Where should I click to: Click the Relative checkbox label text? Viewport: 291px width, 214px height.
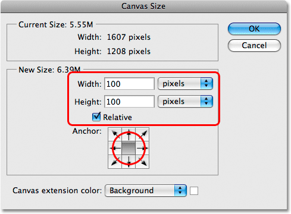click(117, 117)
